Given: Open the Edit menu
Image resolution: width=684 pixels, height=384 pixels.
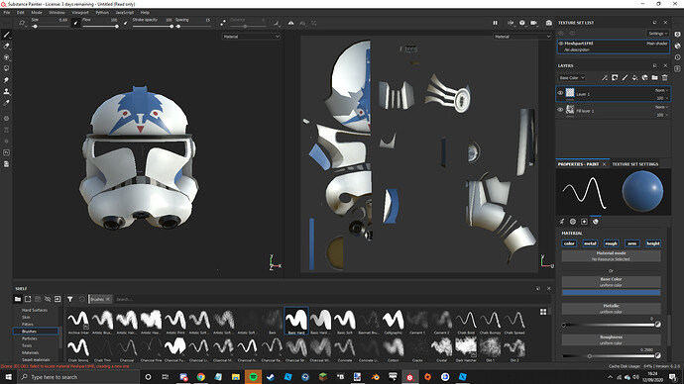Looking at the screenshot, I should point(21,13).
